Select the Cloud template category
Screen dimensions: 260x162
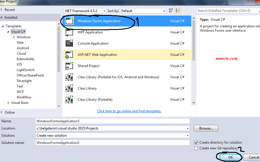point(21,54)
